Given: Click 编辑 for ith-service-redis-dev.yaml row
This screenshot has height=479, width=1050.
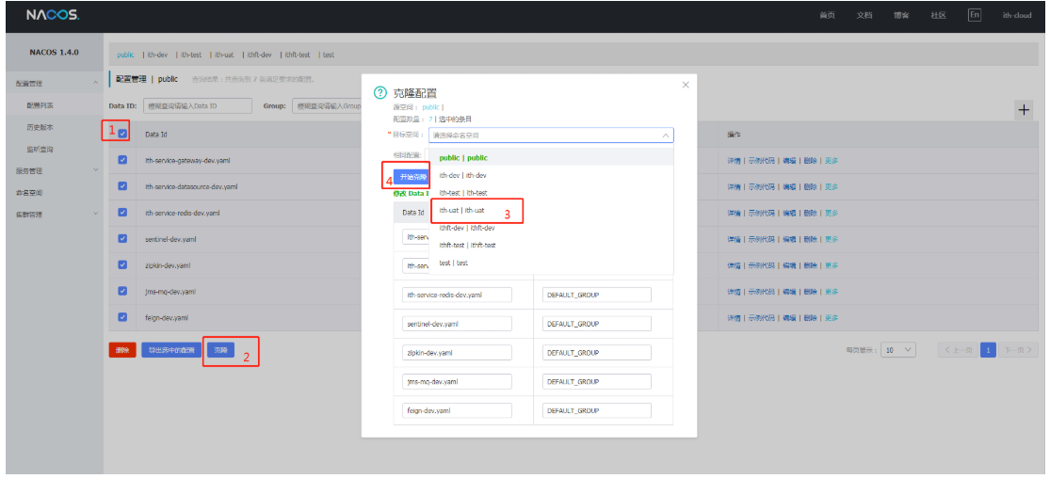Looking at the screenshot, I should [x=789, y=213].
